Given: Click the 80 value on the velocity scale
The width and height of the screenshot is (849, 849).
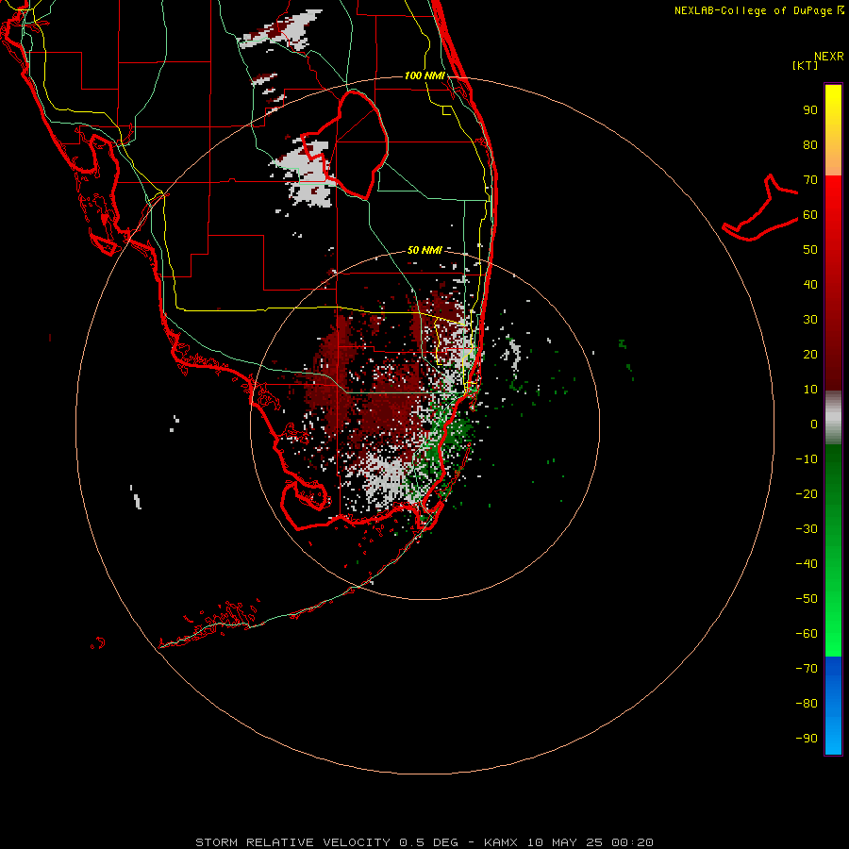Looking at the screenshot, I should click(810, 145).
